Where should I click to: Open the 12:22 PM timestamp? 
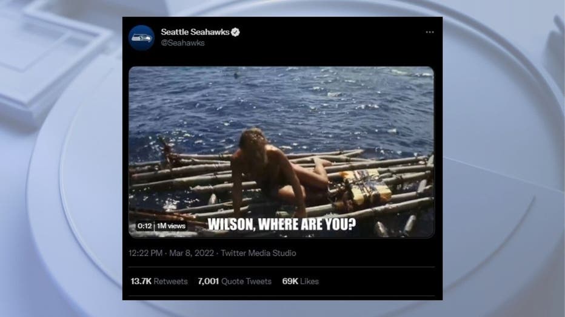(x=145, y=253)
